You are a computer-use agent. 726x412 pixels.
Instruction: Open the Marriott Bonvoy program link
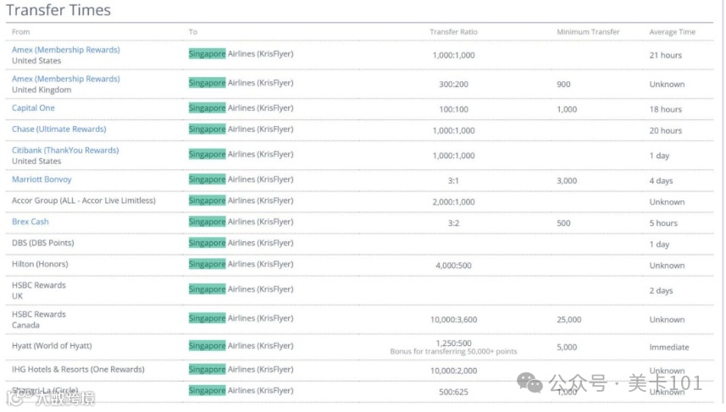coord(42,179)
